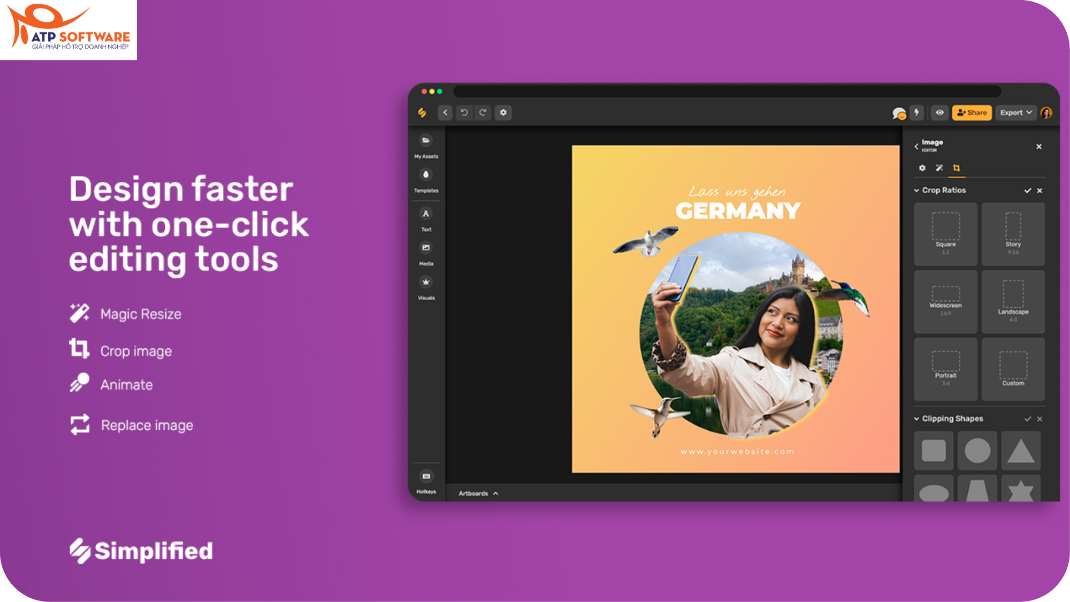Click the lightning bolt quick action icon
Screen dimensions: 1070x602
916,112
